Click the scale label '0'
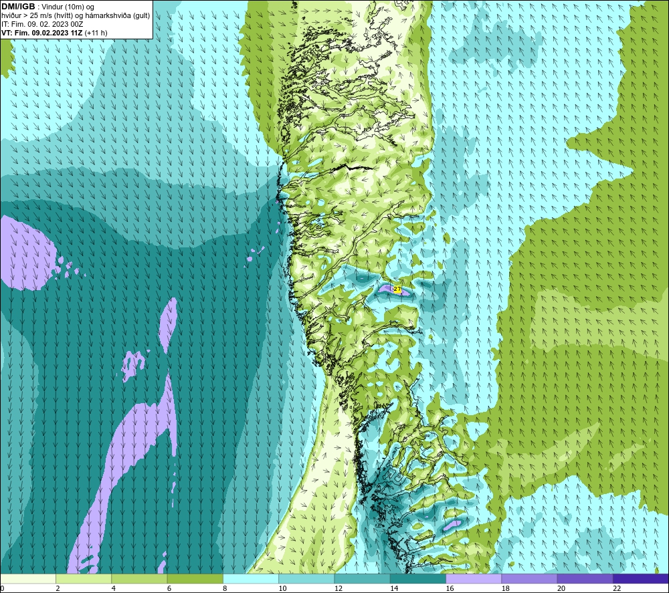The height and width of the screenshot is (593, 669). (2, 588)
